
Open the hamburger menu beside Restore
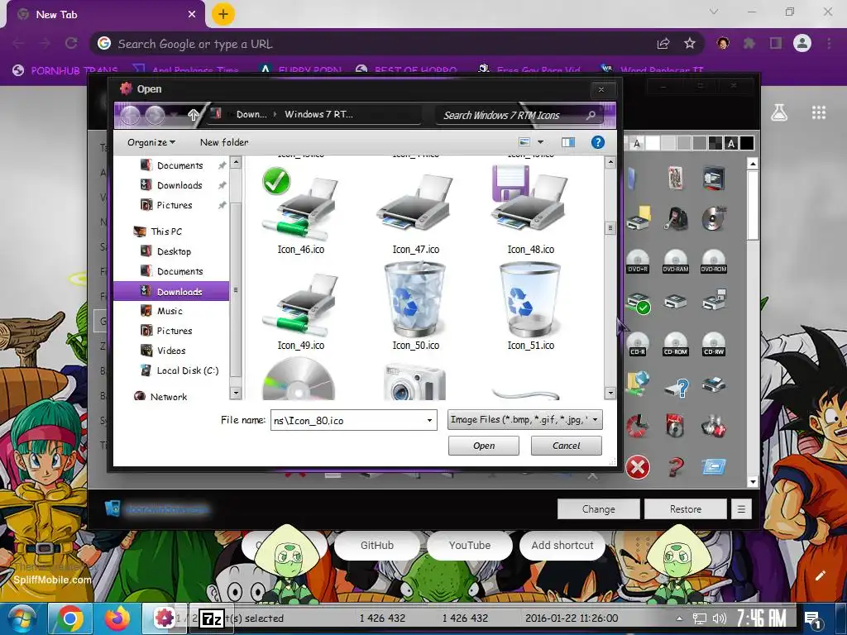coord(741,508)
